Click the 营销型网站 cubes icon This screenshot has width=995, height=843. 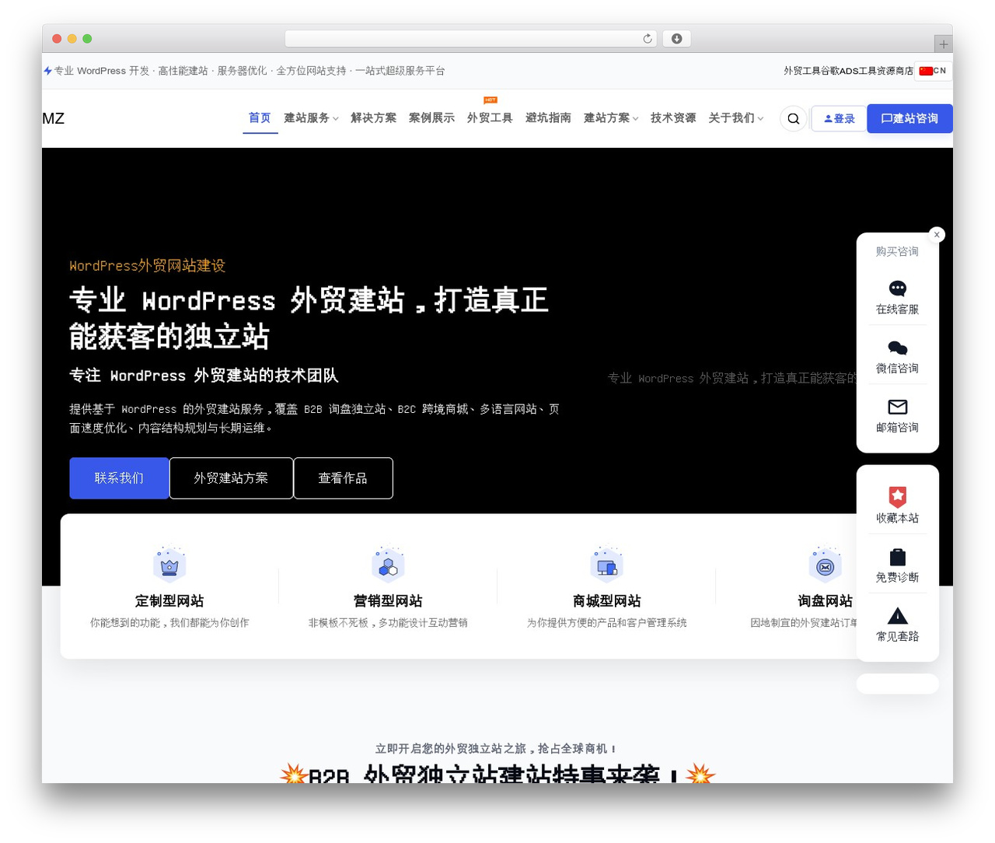point(388,565)
